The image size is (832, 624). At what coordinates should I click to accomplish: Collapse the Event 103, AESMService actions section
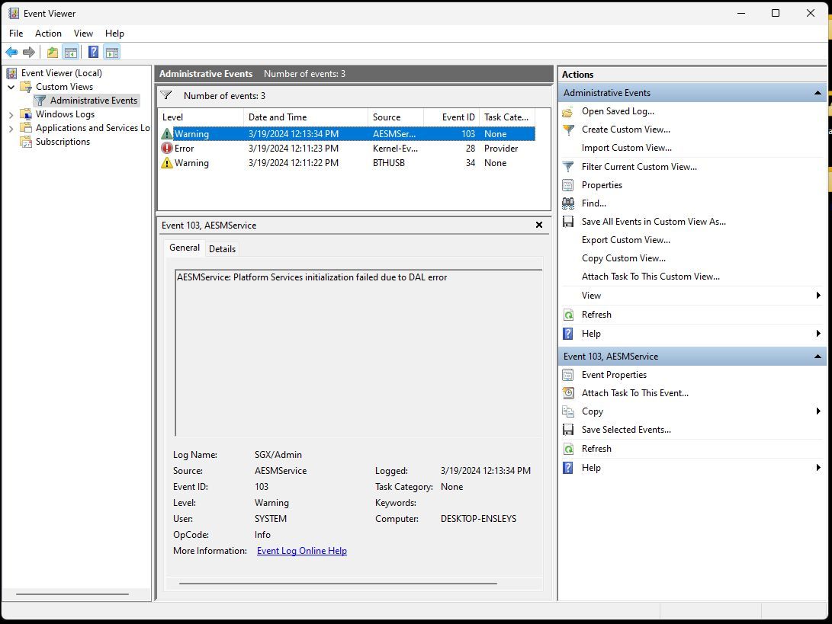click(x=818, y=357)
